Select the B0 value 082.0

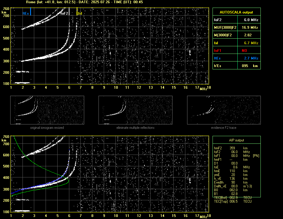(234, 190)
